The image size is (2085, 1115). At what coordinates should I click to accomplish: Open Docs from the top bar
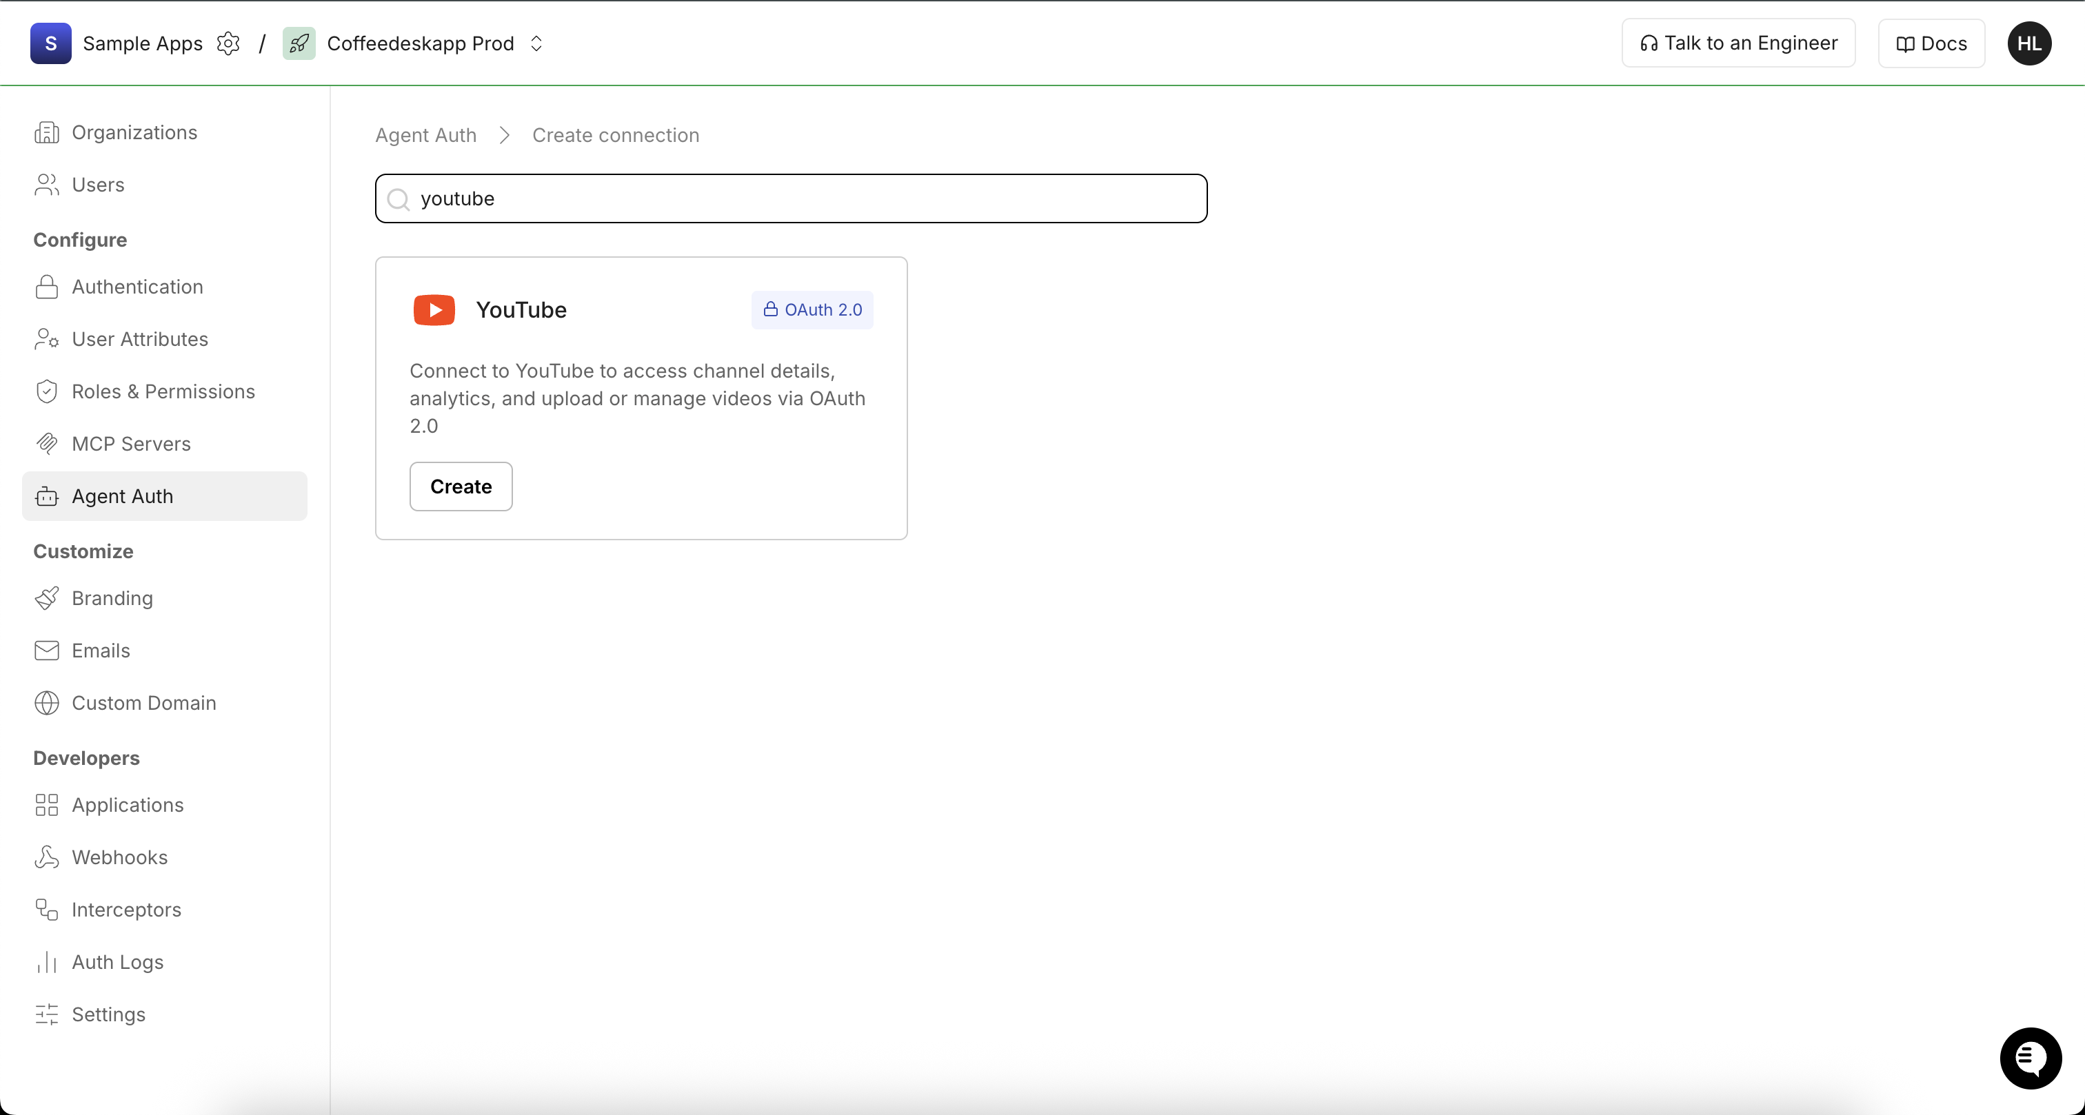pyautogui.click(x=1931, y=43)
